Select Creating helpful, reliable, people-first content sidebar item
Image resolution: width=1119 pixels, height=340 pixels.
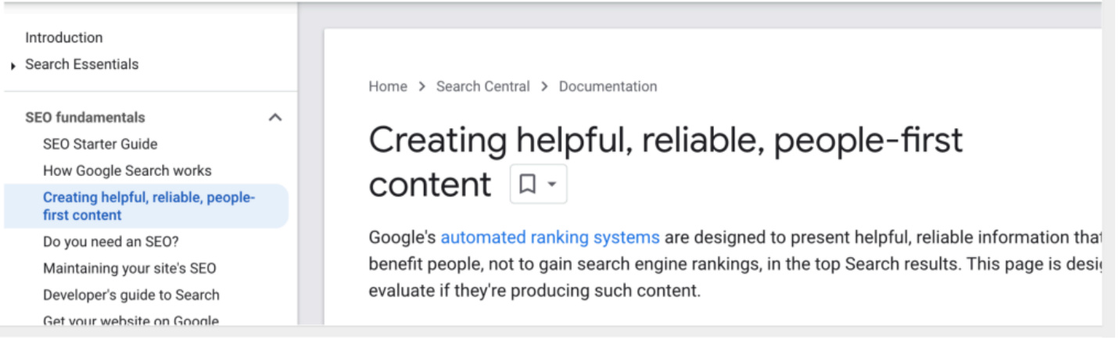[146, 206]
